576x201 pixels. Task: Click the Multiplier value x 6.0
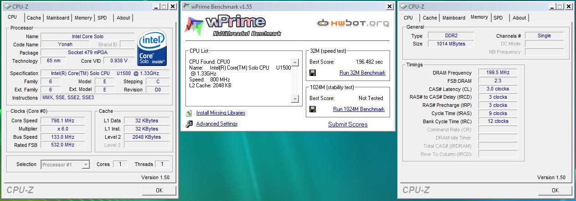tap(63, 129)
